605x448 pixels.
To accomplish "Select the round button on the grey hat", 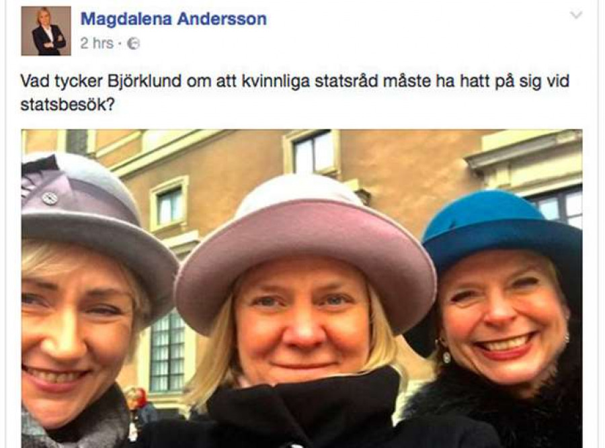I will tap(50, 198).
